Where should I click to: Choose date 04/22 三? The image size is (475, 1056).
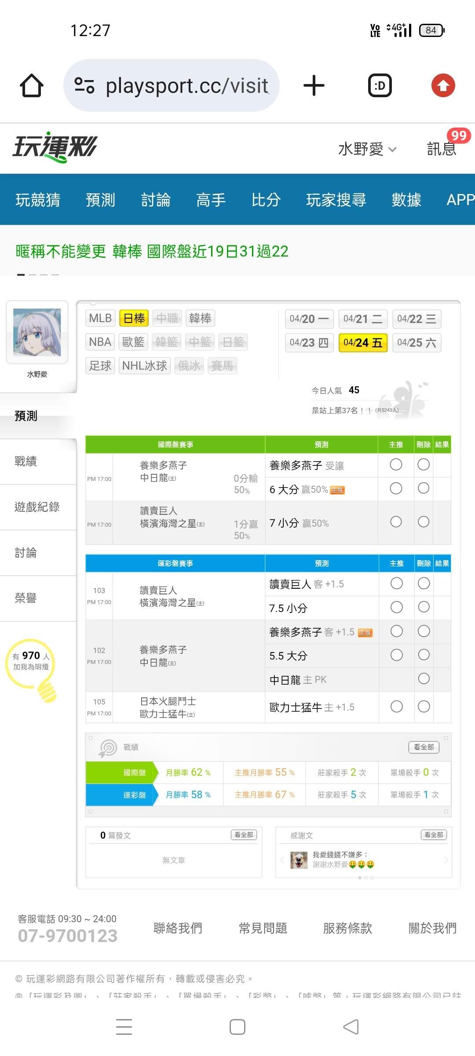(x=417, y=319)
